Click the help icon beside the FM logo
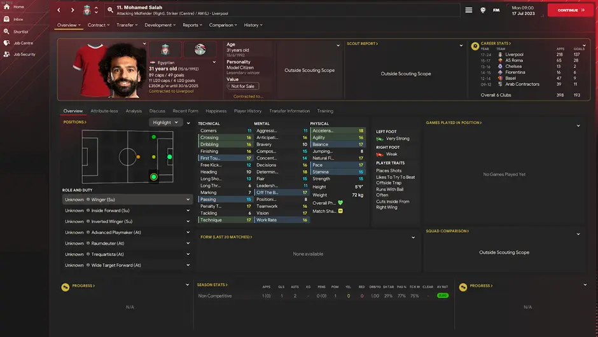Image resolution: width=598 pixels, height=337 pixels. coord(483,10)
